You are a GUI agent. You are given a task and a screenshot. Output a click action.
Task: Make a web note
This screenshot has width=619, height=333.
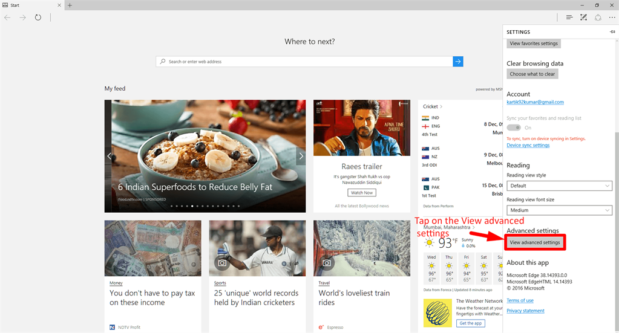583,18
